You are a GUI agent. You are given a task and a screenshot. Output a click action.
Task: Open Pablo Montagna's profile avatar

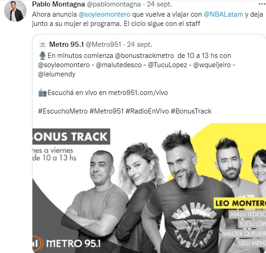(x=15, y=11)
